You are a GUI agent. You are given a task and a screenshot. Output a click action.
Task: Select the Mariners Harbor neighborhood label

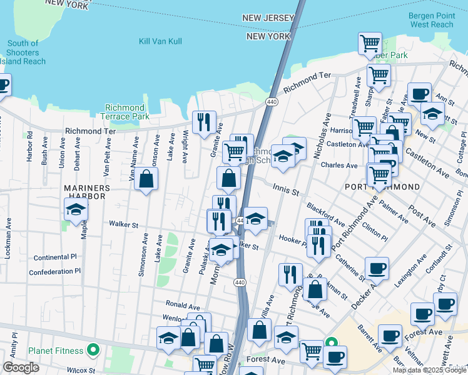87,192
